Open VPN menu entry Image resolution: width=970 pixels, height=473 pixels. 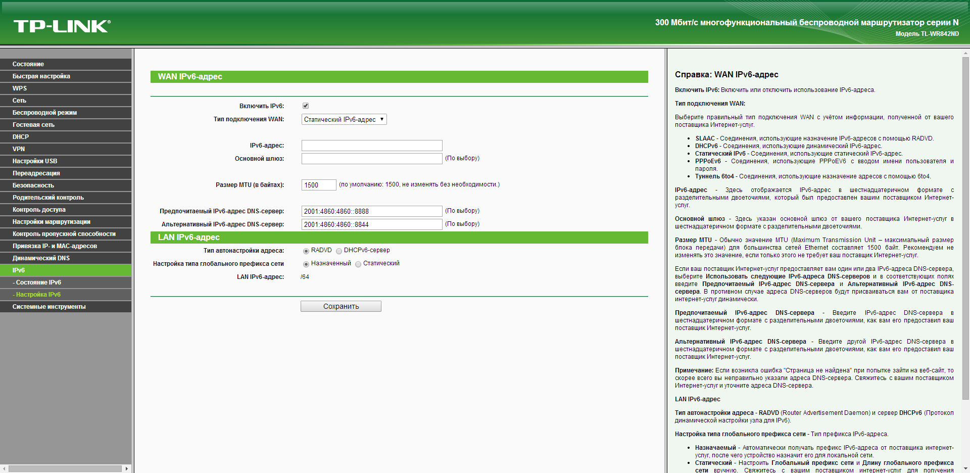[66, 149]
